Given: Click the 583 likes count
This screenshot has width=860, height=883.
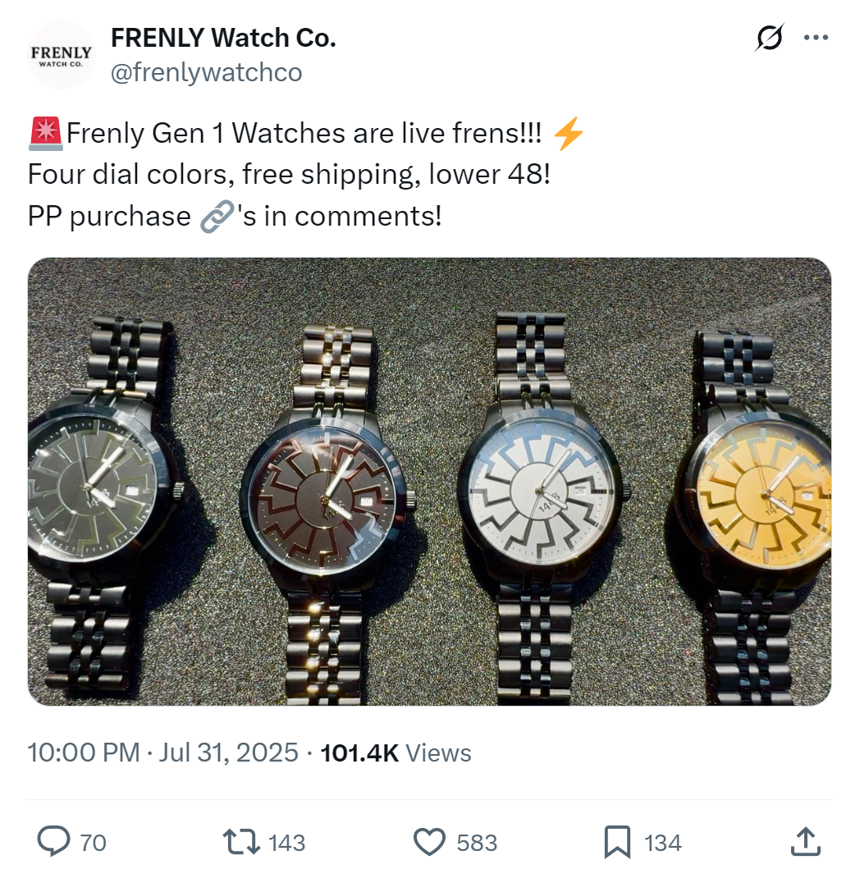Looking at the screenshot, I should click(477, 843).
